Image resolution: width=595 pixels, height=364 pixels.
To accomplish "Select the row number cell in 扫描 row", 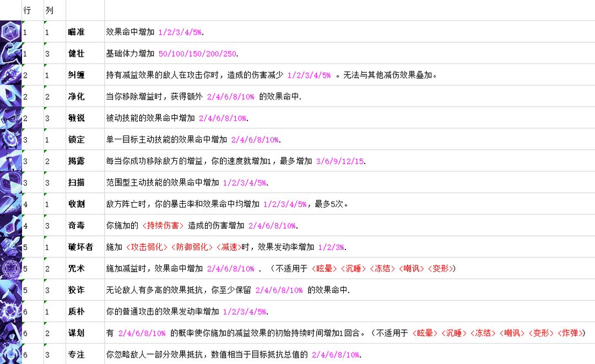I will pyautogui.click(x=33, y=182).
